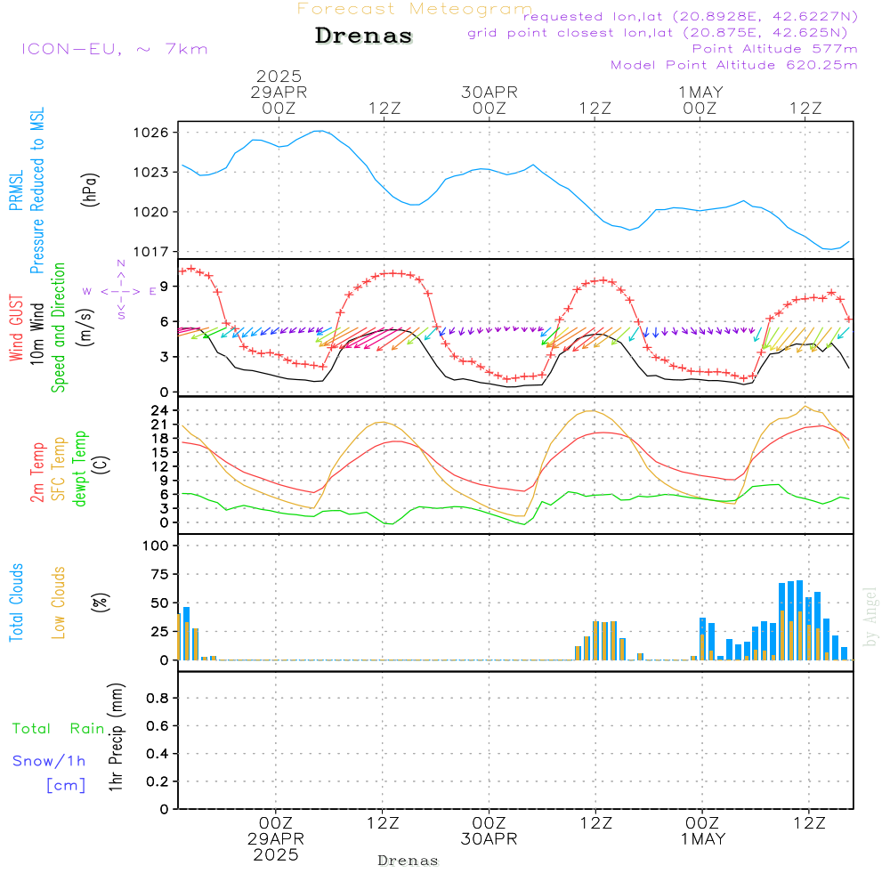Click the highest wind gust marker on 29 April
This screenshot has height=890, width=890.
point(392,273)
